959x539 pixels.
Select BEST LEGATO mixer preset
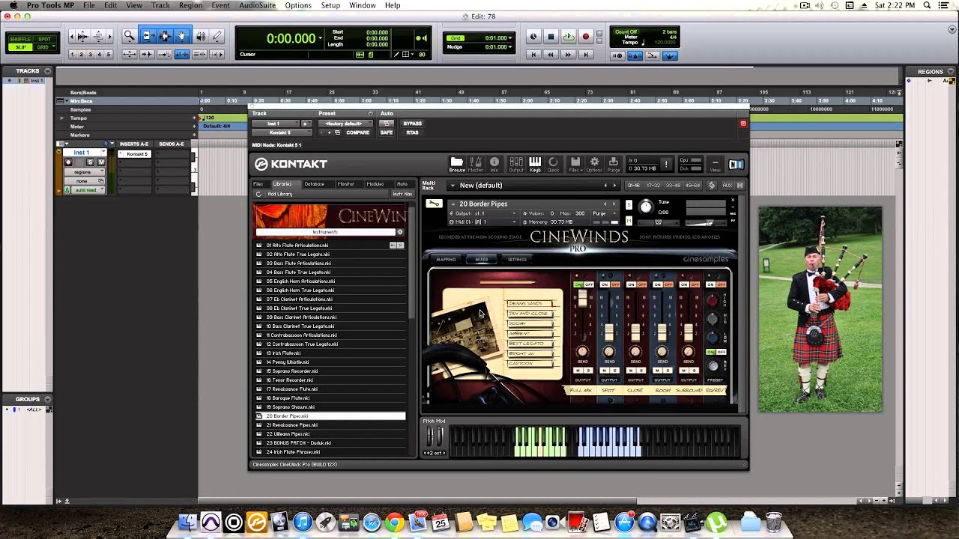(530, 344)
